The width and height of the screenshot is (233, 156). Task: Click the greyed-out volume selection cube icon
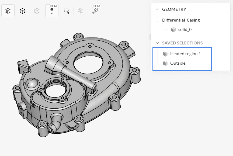(x=37, y=11)
